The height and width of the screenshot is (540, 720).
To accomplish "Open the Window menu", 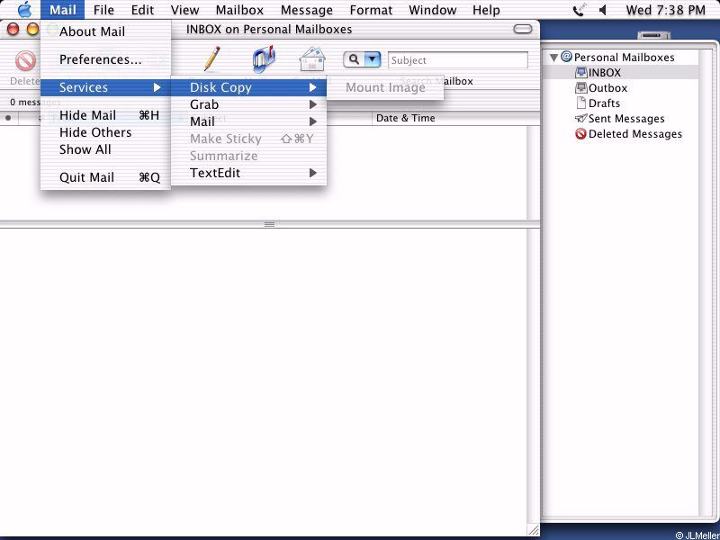I will click(x=432, y=10).
